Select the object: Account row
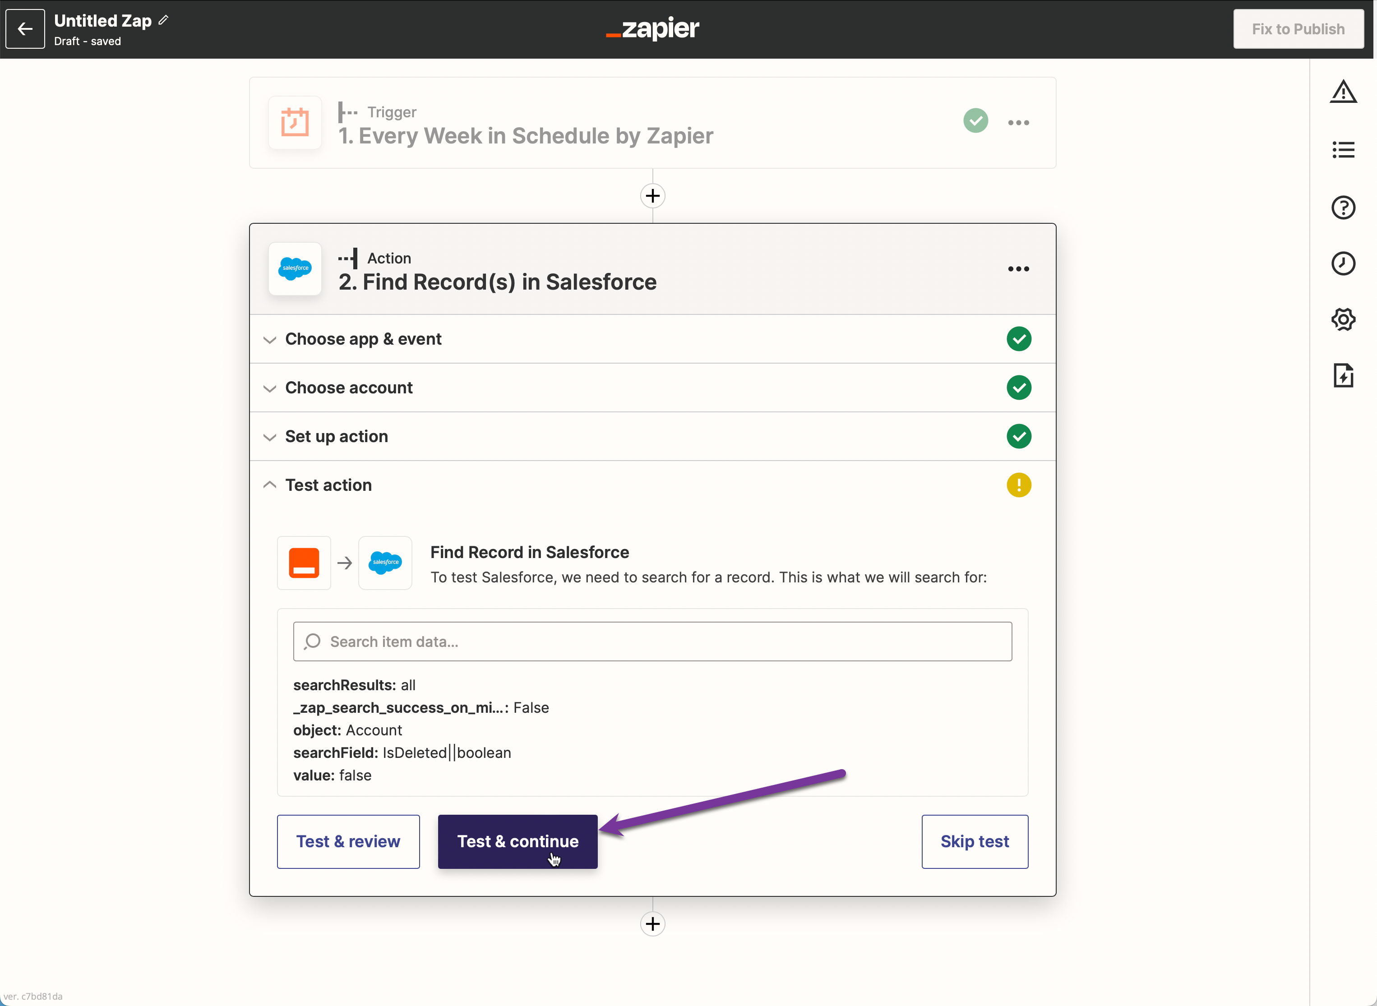The image size is (1377, 1006). pos(347,730)
